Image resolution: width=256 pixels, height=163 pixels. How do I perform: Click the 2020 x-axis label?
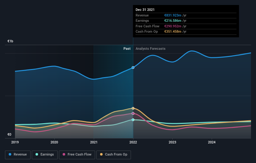(54, 142)
